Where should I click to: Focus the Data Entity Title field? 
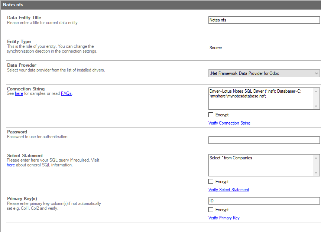tap(264, 20)
